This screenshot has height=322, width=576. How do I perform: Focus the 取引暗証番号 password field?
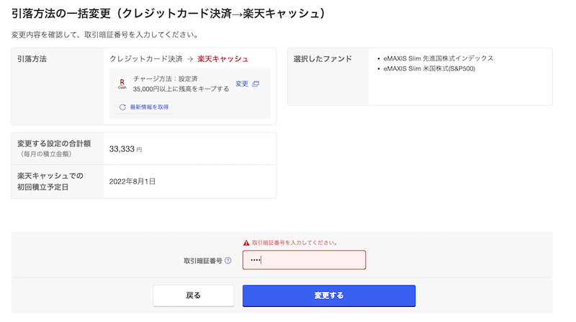pyautogui.click(x=304, y=260)
